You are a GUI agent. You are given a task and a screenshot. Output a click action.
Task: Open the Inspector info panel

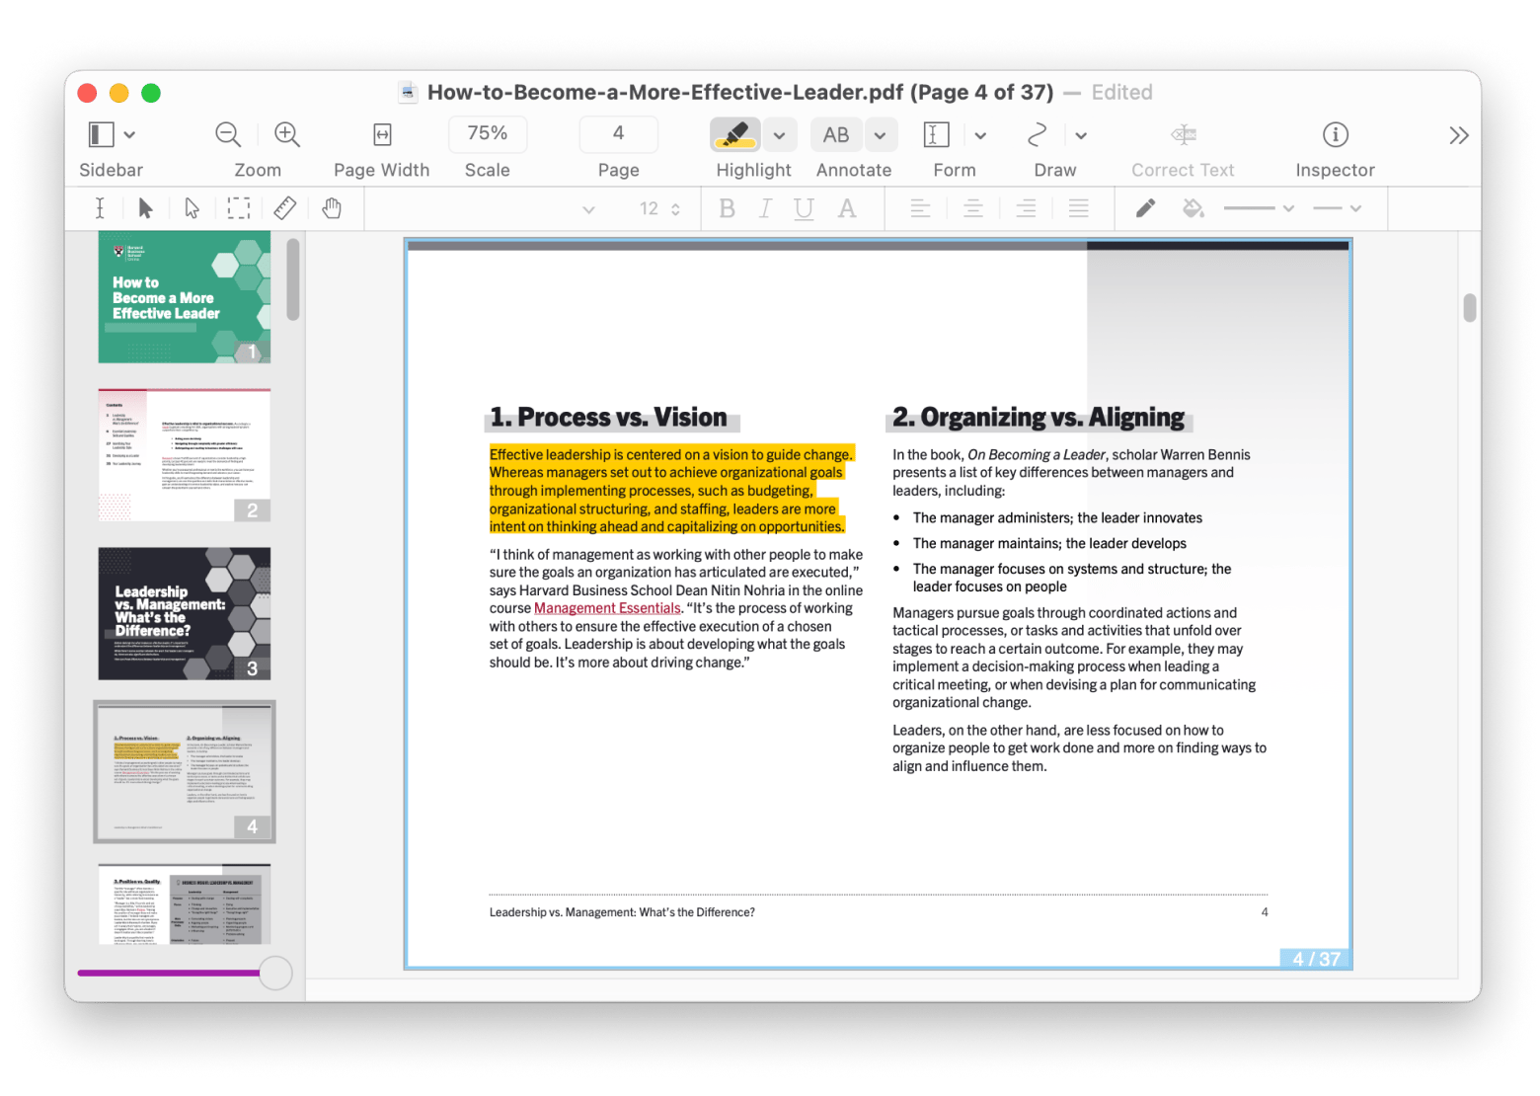(1335, 134)
